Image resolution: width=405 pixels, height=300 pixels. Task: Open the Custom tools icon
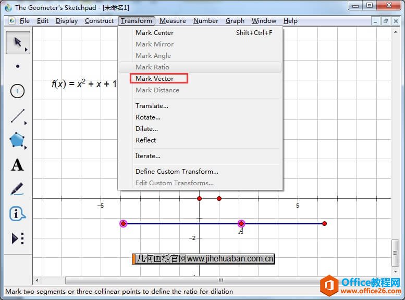tap(18, 238)
